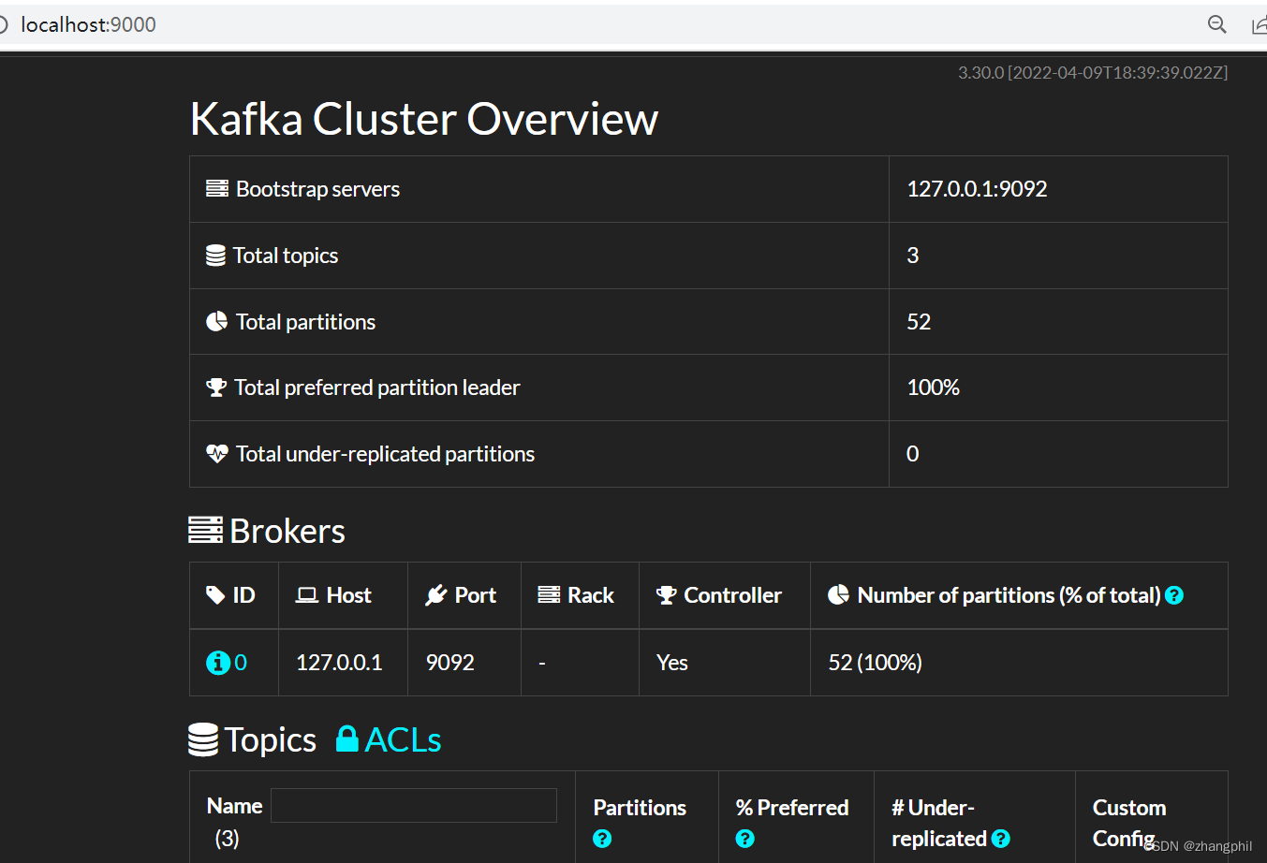
Task: Click the Brokers section server icon
Action: point(205,531)
